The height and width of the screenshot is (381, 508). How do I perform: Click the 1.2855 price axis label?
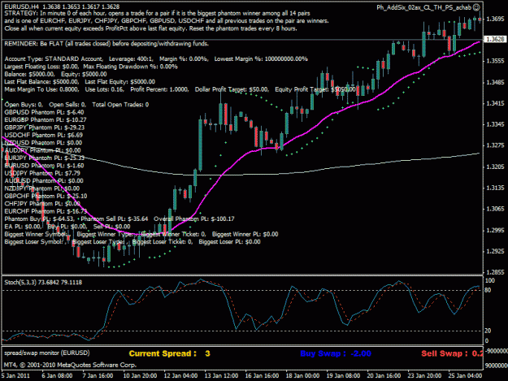coord(495,272)
